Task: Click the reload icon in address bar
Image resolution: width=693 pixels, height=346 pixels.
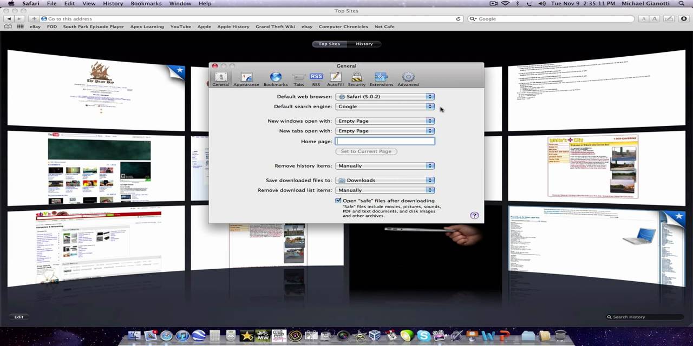Action: click(x=458, y=19)
